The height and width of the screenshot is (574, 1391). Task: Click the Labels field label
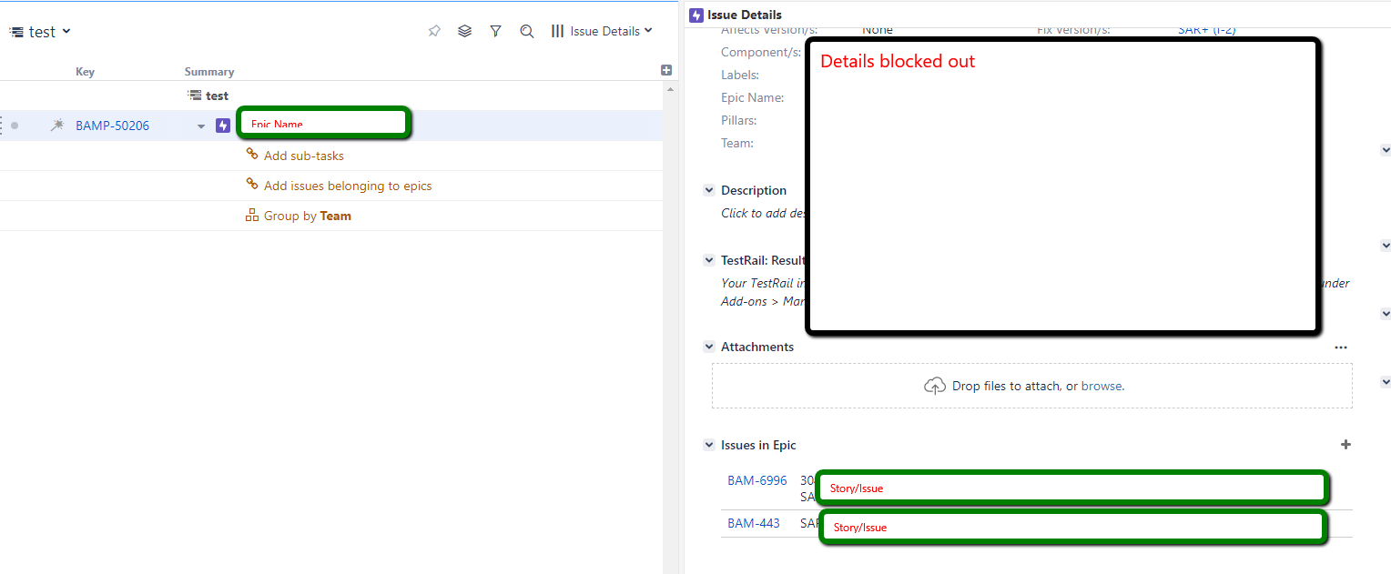(740, 75)
